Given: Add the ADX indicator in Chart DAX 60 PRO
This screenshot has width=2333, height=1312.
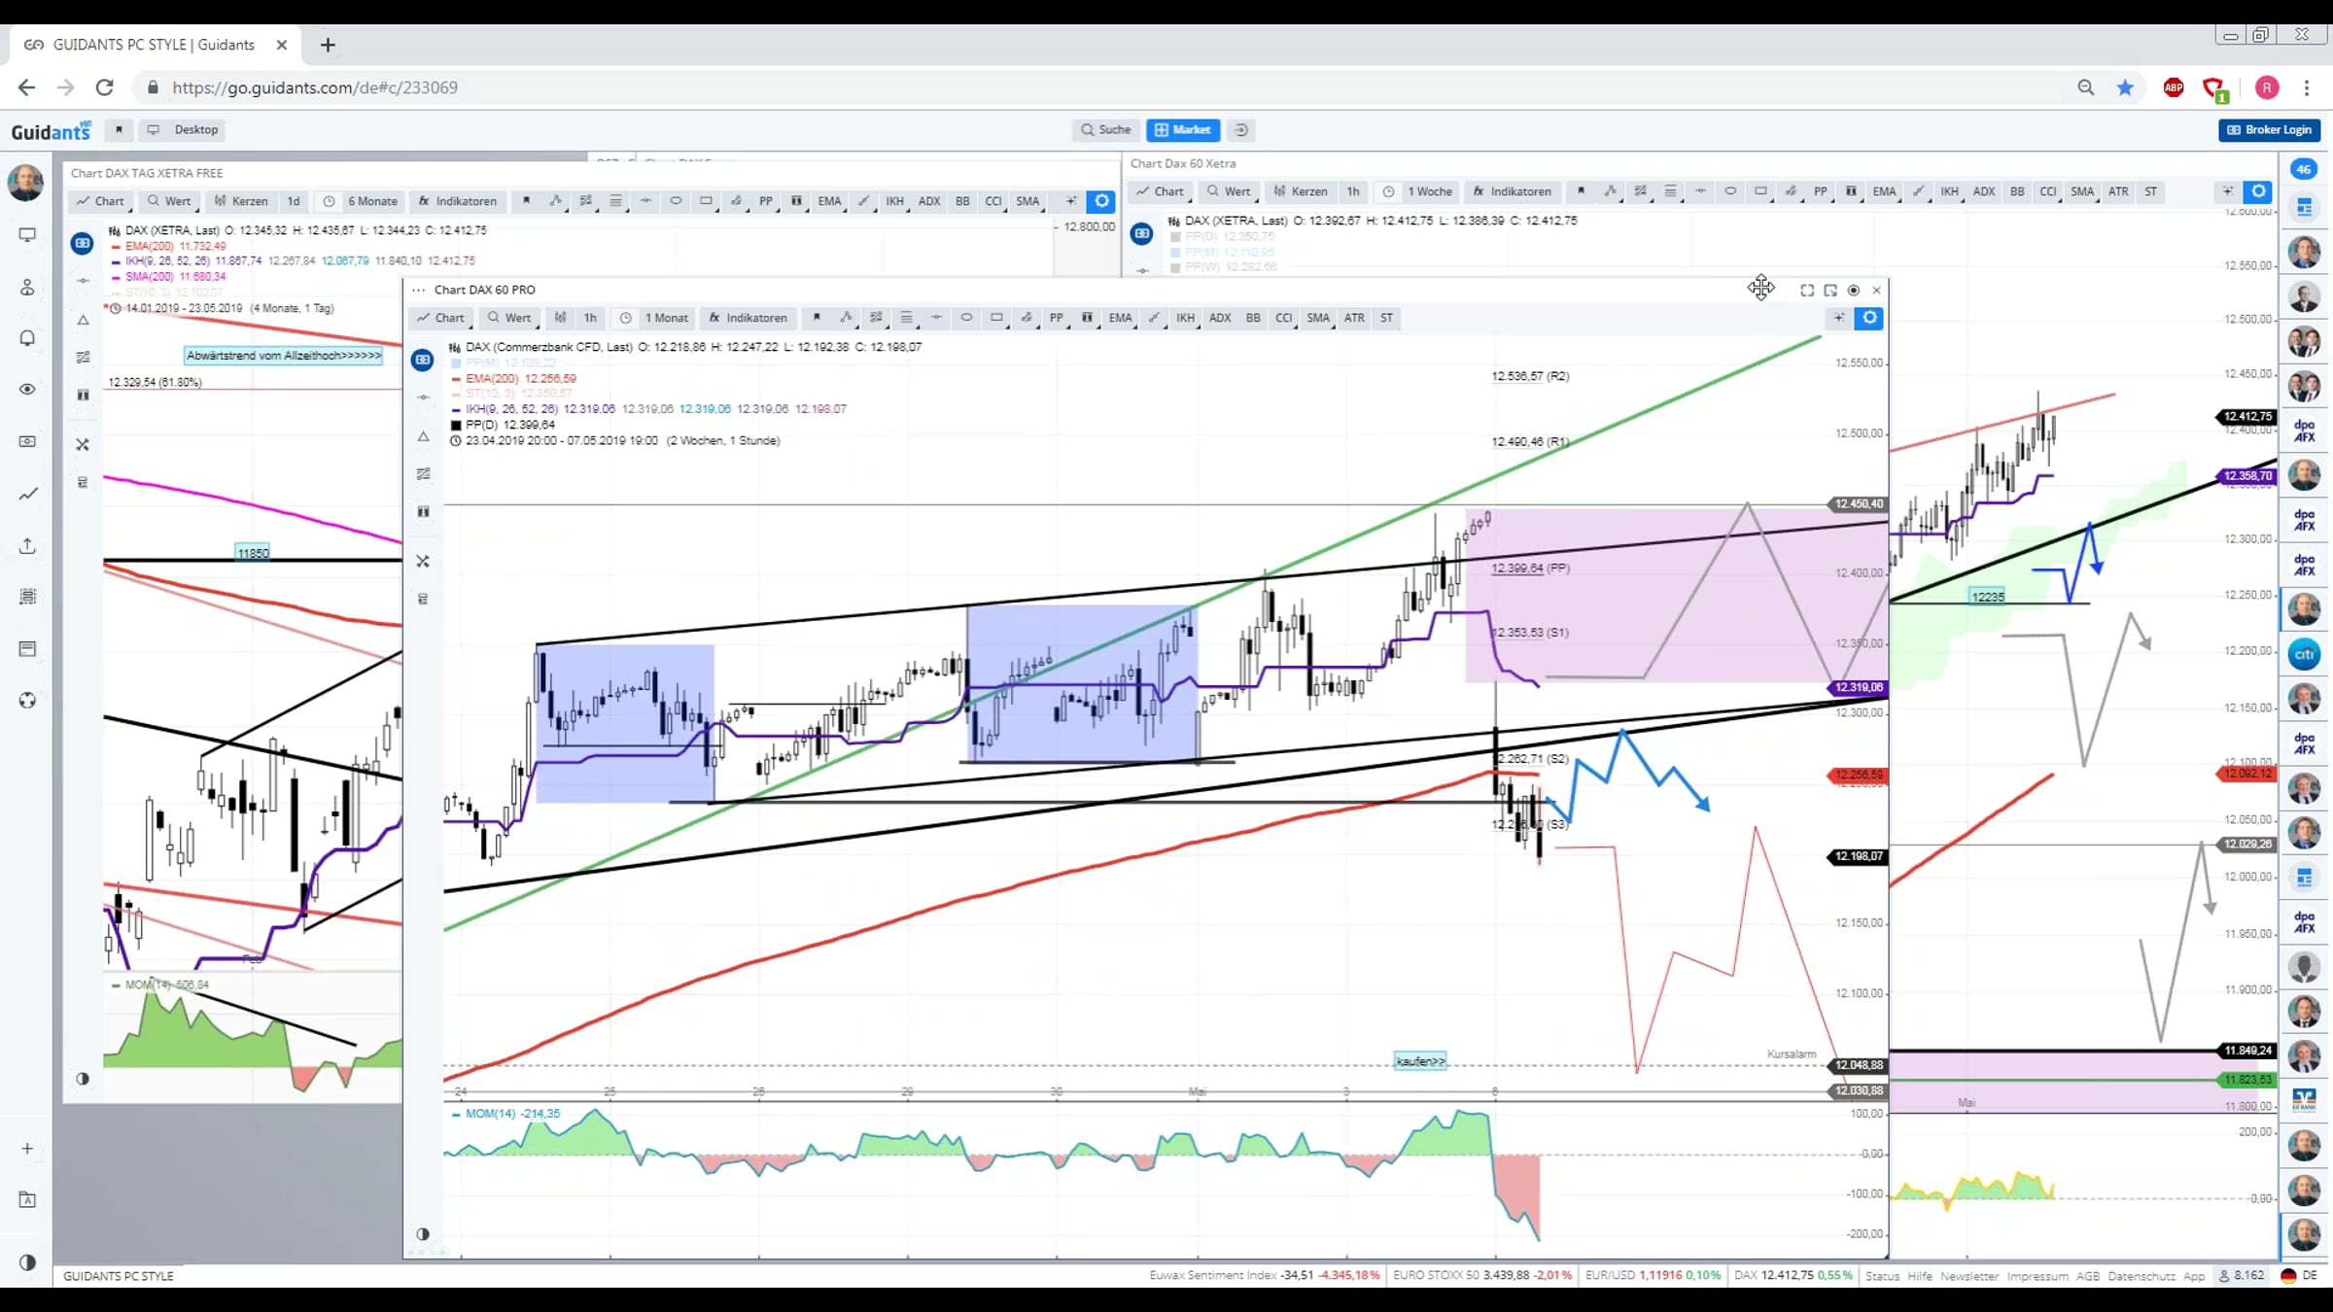Looking at the screenshot, I should [1220, 318].
